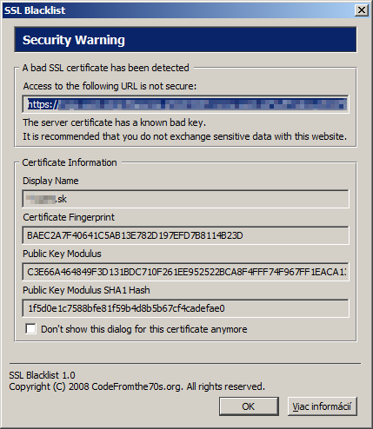Image resolution: width=373 pixels, height=429 pixels.
Task: Click the "known bad key" warning sentence
Action: tap(115, 122)
